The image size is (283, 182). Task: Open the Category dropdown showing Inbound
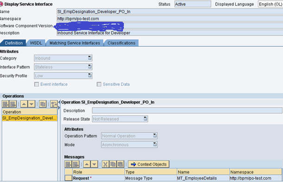[x=90, y=58]
